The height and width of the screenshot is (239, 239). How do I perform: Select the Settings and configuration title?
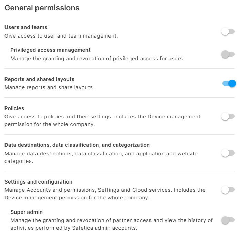tap(38, 182)
